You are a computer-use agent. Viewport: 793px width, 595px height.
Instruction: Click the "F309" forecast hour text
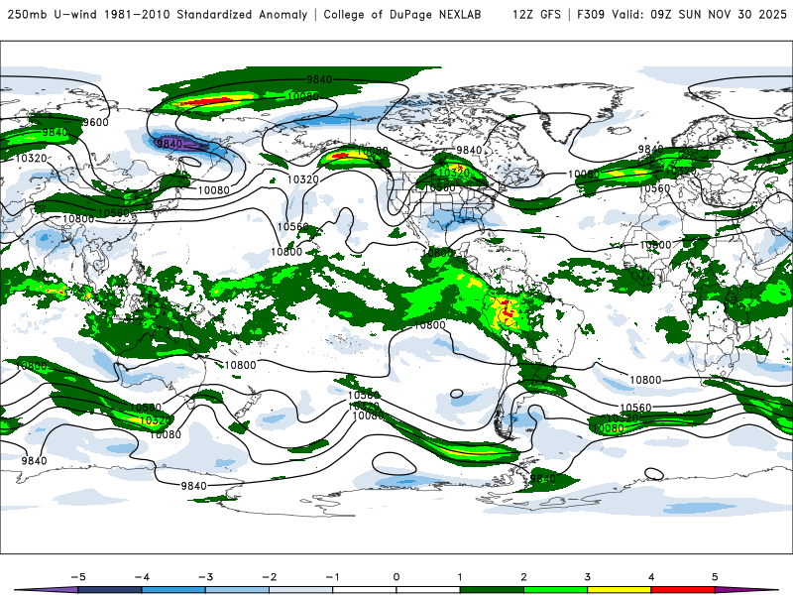pos(591,14)
